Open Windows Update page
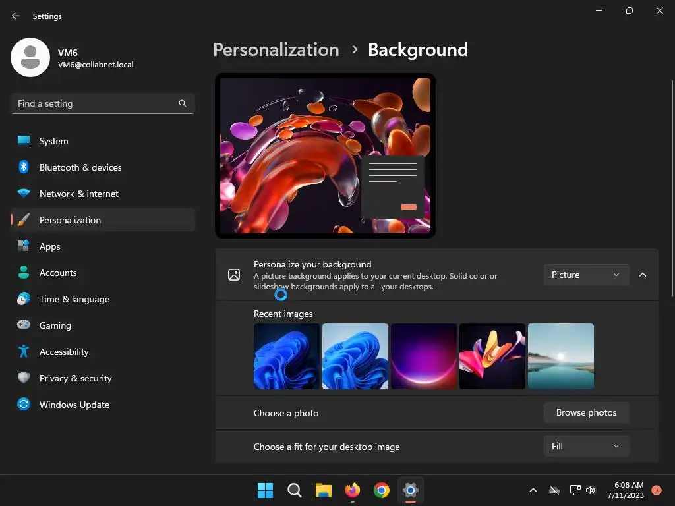The image size is (675, 506). [x=103, y=405]
